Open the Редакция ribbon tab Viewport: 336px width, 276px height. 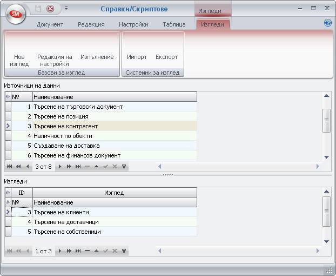(x=91, y=24)
